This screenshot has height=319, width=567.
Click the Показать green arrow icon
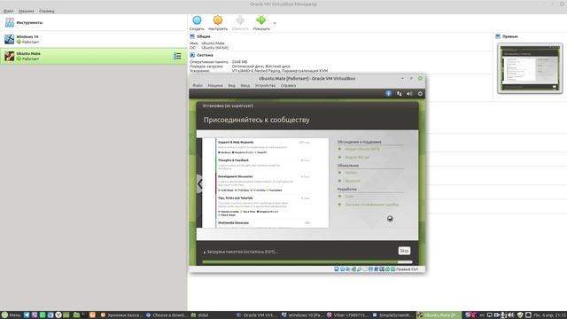point(260,20)
